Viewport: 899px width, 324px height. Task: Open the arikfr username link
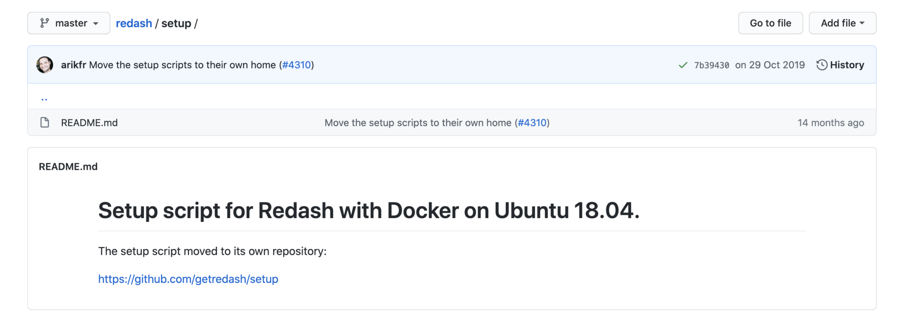73,65
